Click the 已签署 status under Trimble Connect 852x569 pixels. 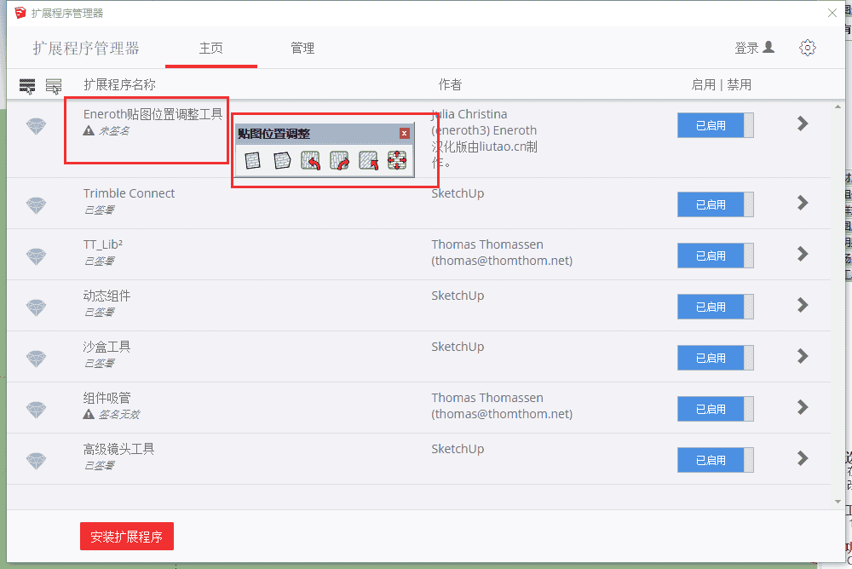tap(99, 210)
